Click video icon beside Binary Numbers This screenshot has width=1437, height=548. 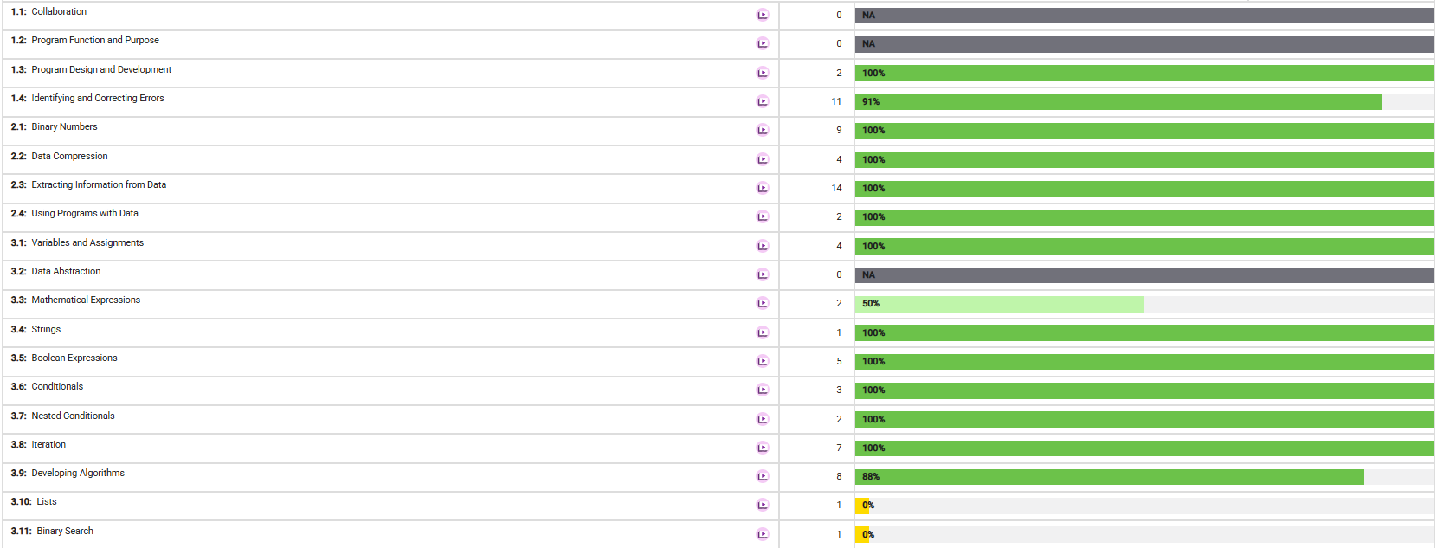(763, 130)
